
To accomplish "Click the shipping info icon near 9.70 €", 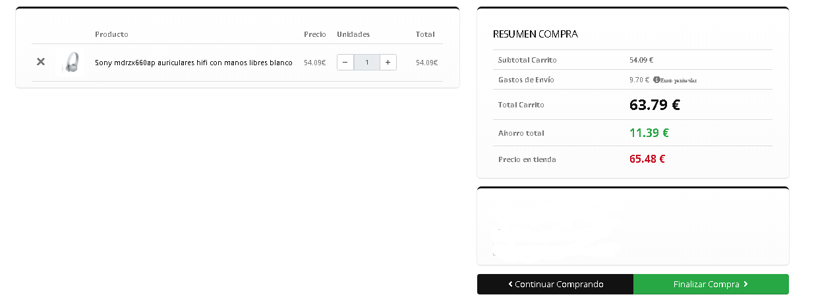I will [x=656, y=80].
